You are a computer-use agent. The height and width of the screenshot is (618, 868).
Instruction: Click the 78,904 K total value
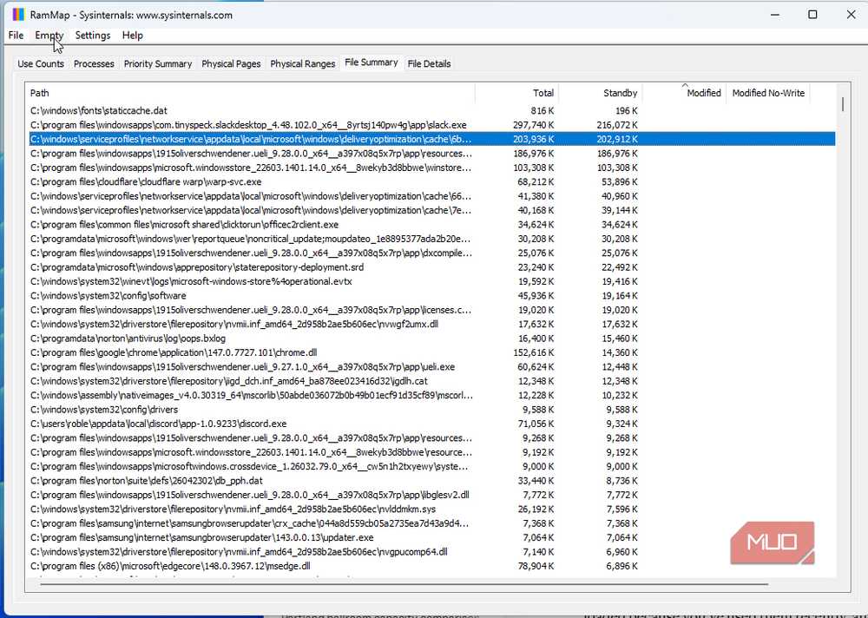click(x=536, y=566)
